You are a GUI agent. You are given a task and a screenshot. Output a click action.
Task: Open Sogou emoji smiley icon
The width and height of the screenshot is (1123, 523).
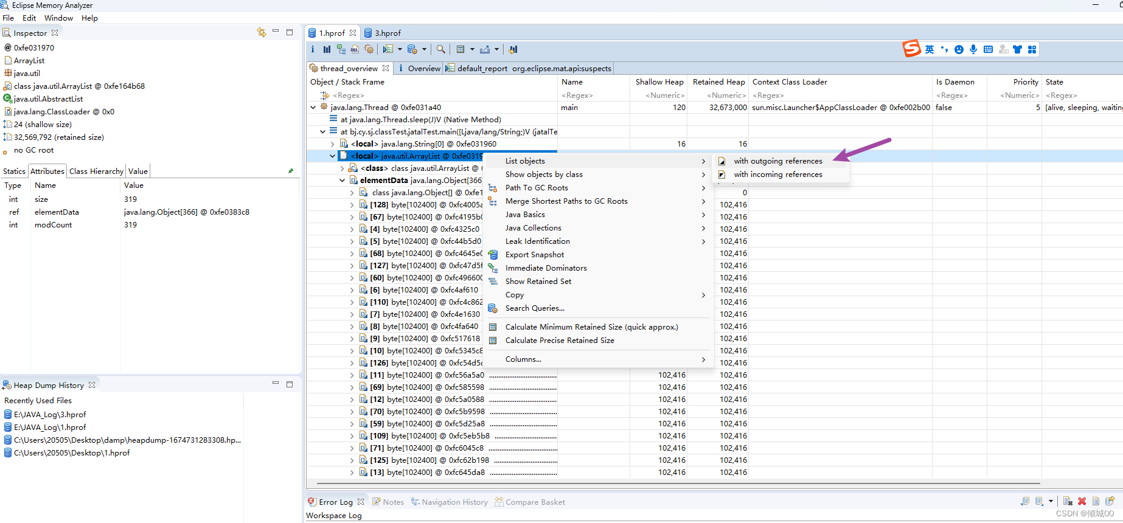pos(959,49)
